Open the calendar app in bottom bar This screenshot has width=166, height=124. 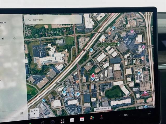(82, 119)
